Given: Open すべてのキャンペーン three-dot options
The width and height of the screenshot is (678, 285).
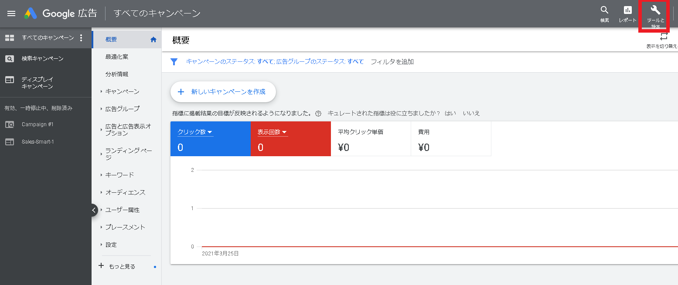Looking at the screenshot, I should [81, 38].
